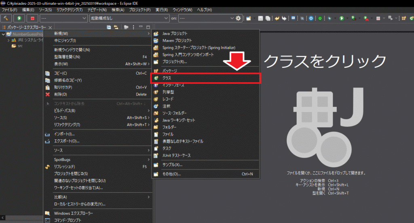Click the white forward-arrow toolbar icon
The image size is (414, 223).
pyautogui.click(x=284, y=18)
